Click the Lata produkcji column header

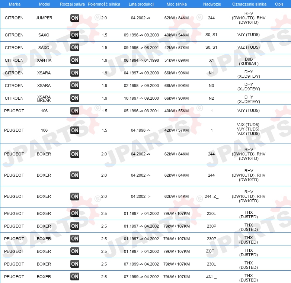click(x=141, y=4)
